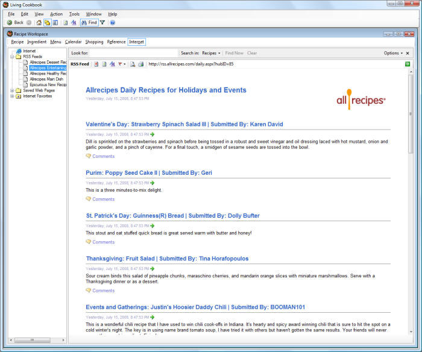
Task: Open Comments under Poppy Seed Cake
Action: (x=103, y=199)
